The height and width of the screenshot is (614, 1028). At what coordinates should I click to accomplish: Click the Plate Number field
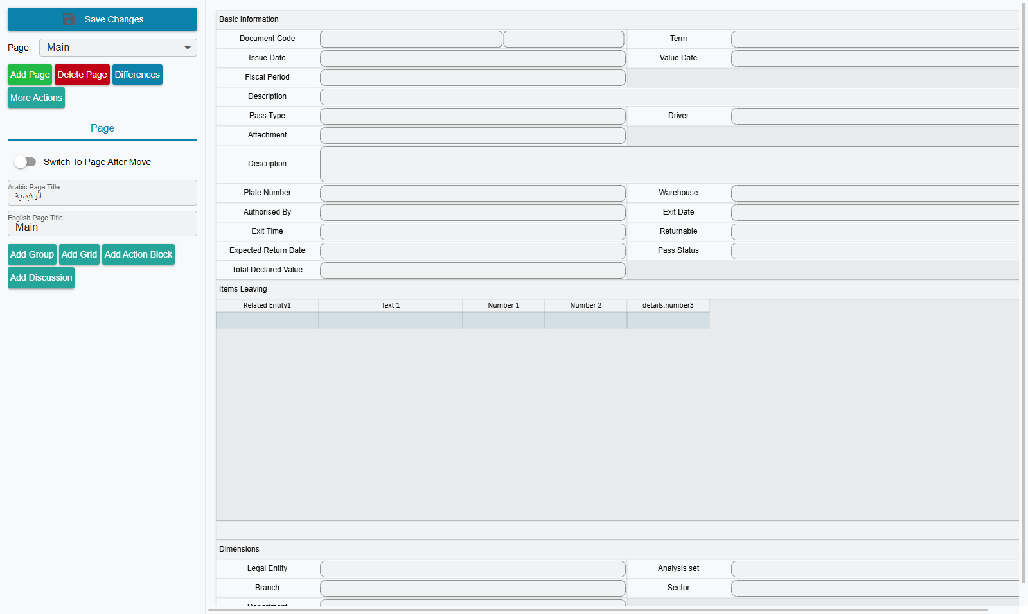click(x=473, y=193)
